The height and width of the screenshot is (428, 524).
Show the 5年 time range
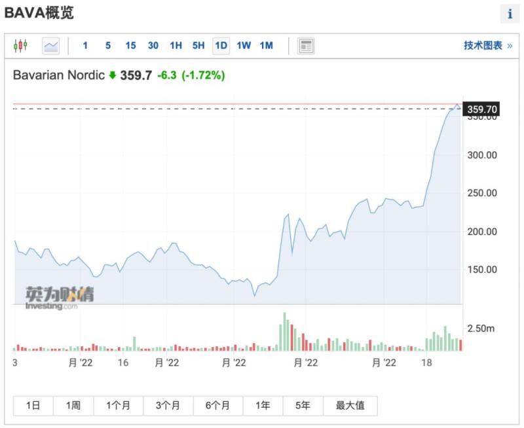click(303, 406)
